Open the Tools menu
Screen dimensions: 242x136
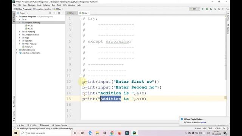[x=59, y=5]
